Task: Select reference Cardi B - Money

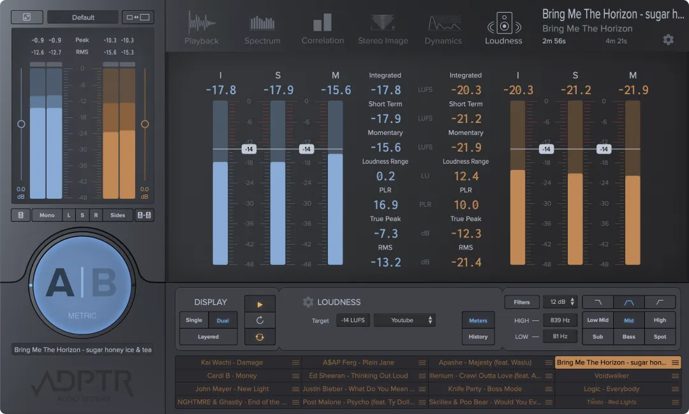Action: 232,375
